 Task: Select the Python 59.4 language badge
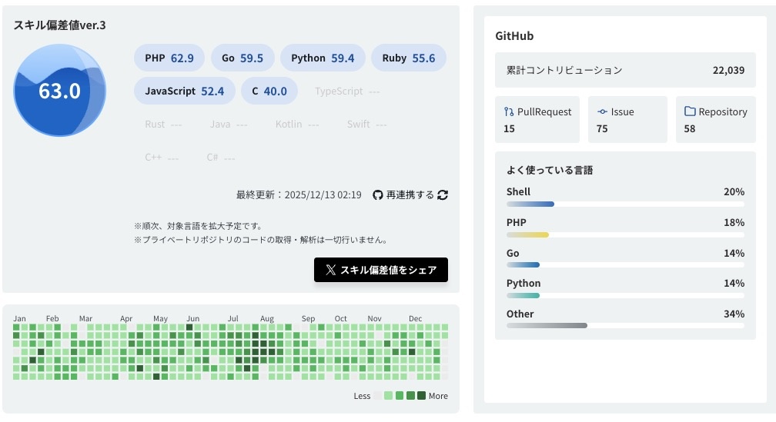(x=322, y=58)
